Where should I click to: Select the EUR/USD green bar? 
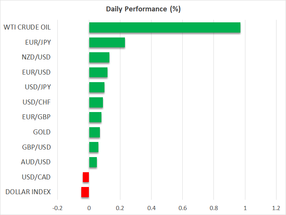tap(98, 72)
